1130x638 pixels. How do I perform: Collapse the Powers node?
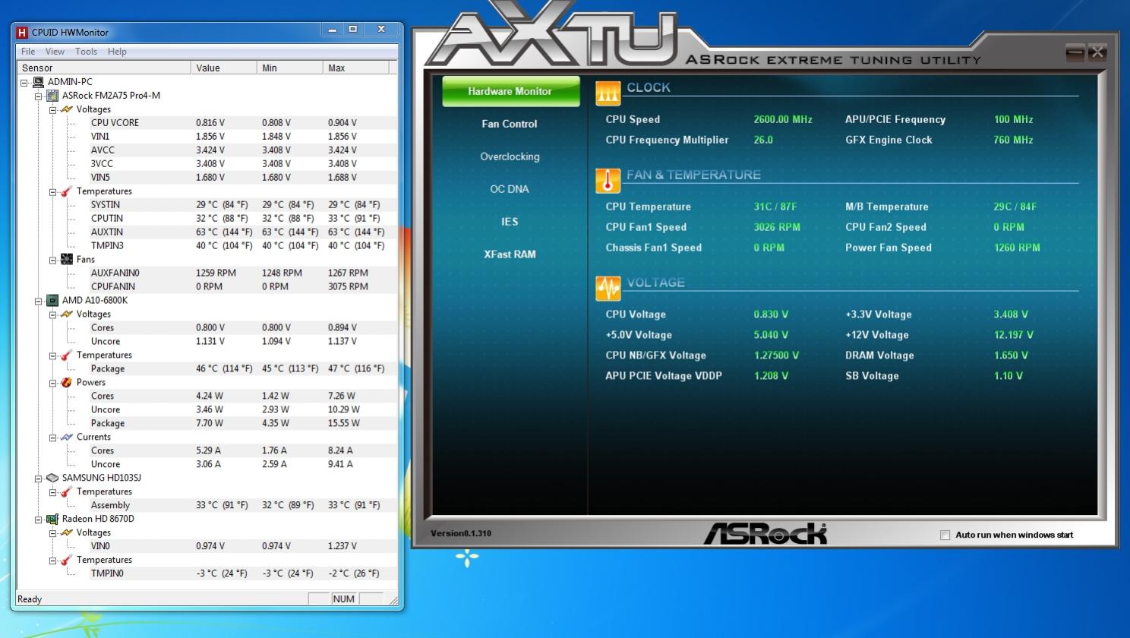pyautogui.click(x=52, y=383)
